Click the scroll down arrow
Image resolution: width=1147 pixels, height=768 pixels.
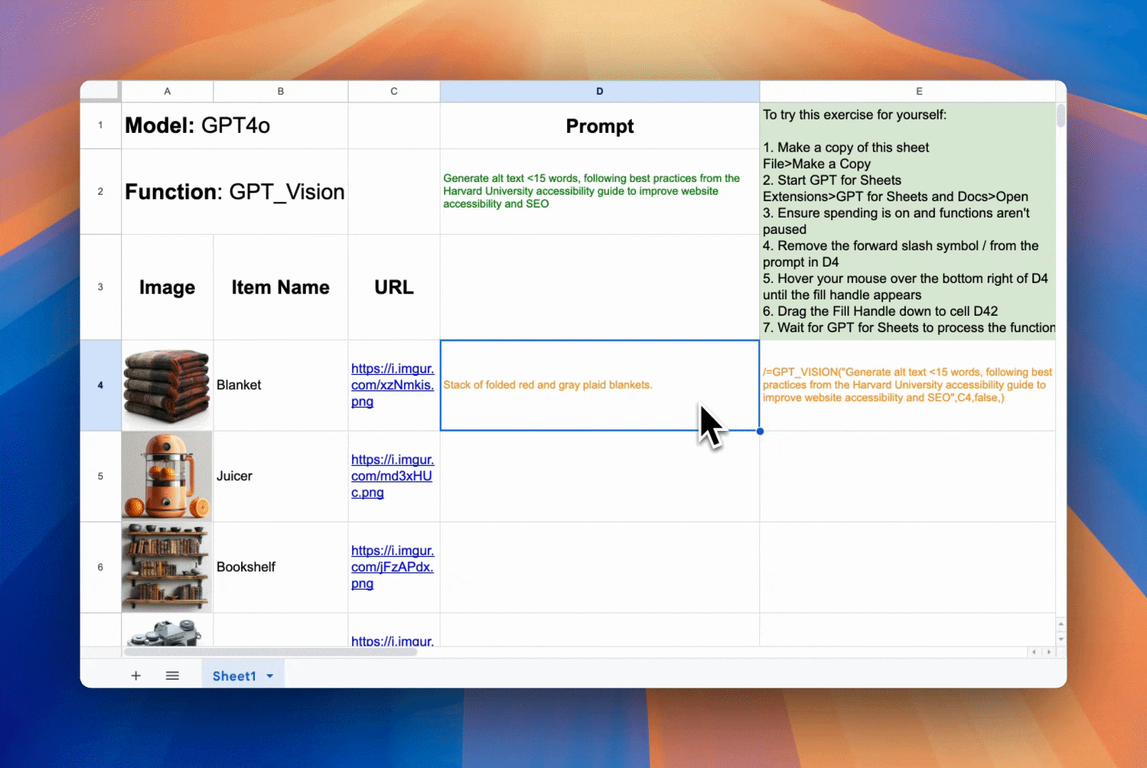click(1061, 639)
